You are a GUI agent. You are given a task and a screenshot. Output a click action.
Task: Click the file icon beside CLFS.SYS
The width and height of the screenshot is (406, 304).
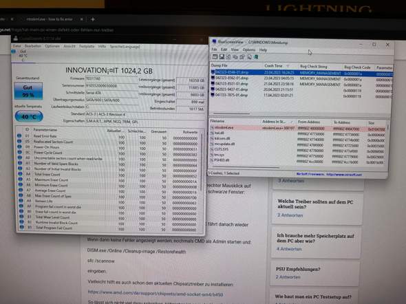(x=212, y=149)
